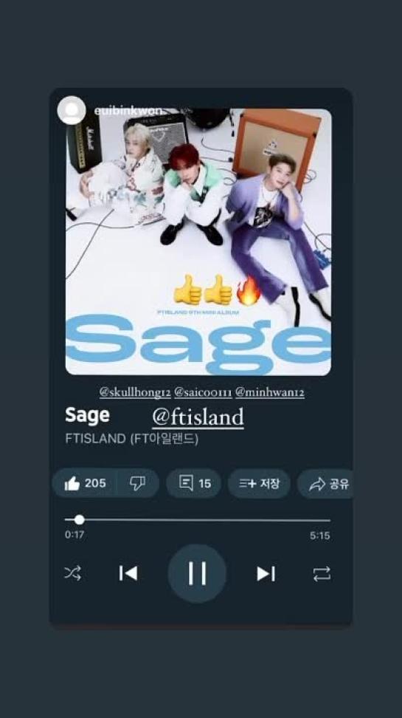Image resolution: width=402 pixels, height=718 pixels.
Task: Dislike the song with thumbs down
Action: (x=138, y=483)
